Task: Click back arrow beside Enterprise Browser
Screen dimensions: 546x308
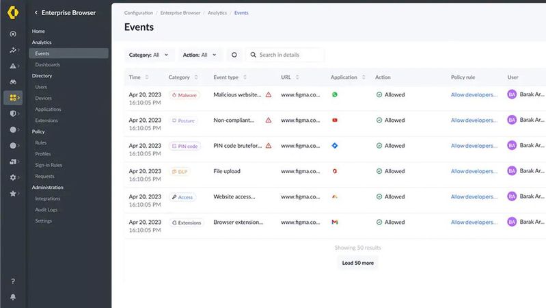Action: point(36,12)
